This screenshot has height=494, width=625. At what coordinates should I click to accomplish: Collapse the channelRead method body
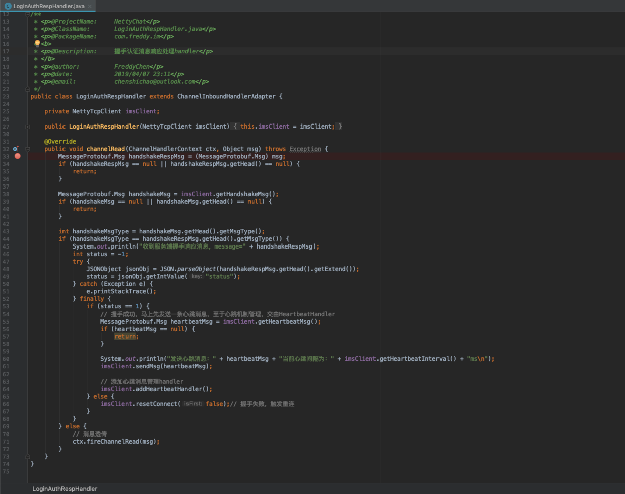[28, 149]
